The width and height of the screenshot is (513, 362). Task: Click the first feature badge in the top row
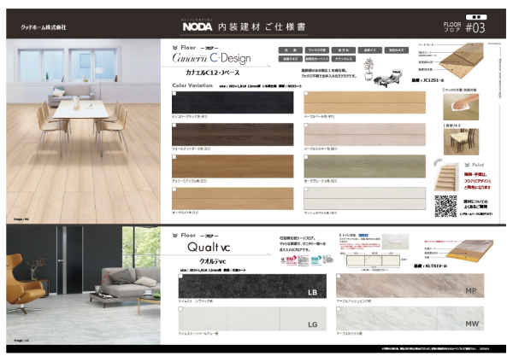(x=291, y=50)
